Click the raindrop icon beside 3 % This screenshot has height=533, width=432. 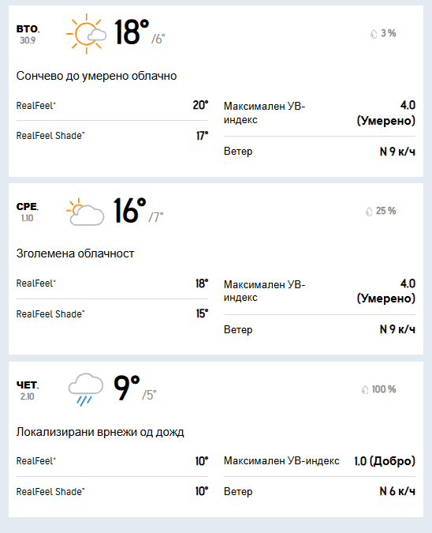click(374, 34)
